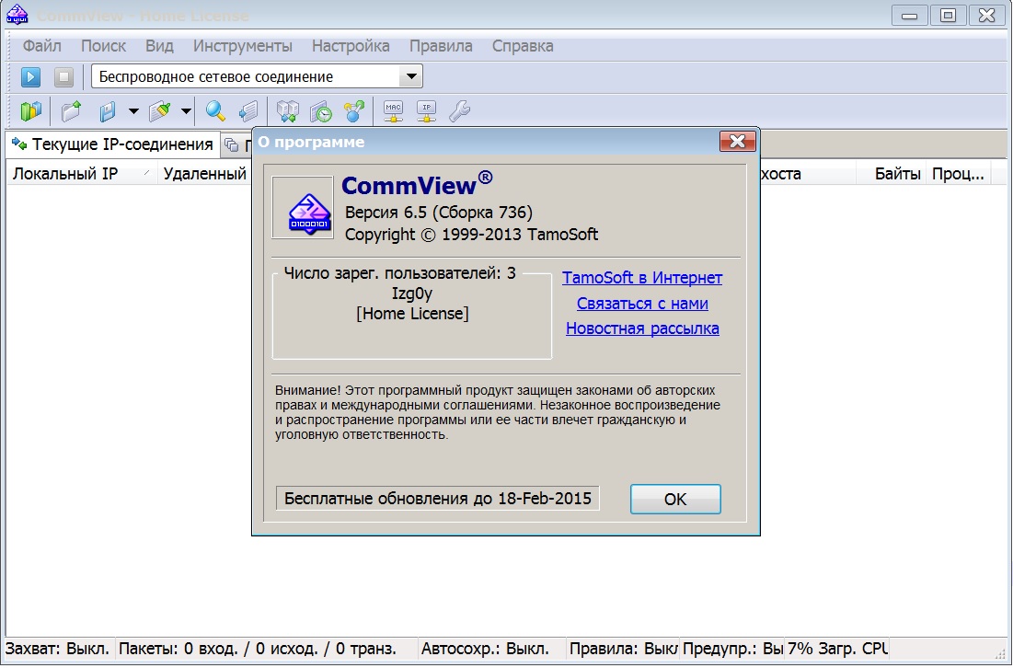Minimize the CommView main window

click(910, 16)
